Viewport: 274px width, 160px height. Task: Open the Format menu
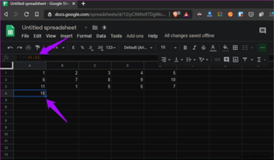tap(84, 36)
